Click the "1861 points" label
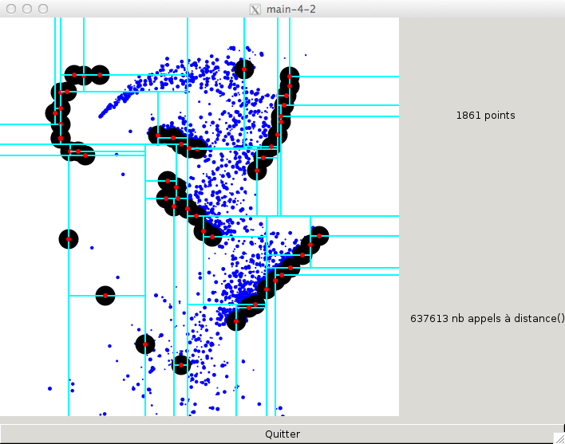 coord(485,116)
